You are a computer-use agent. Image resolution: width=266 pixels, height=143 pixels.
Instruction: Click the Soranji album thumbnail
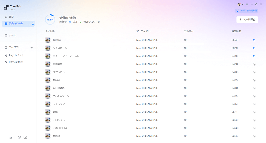click(48, 40)
